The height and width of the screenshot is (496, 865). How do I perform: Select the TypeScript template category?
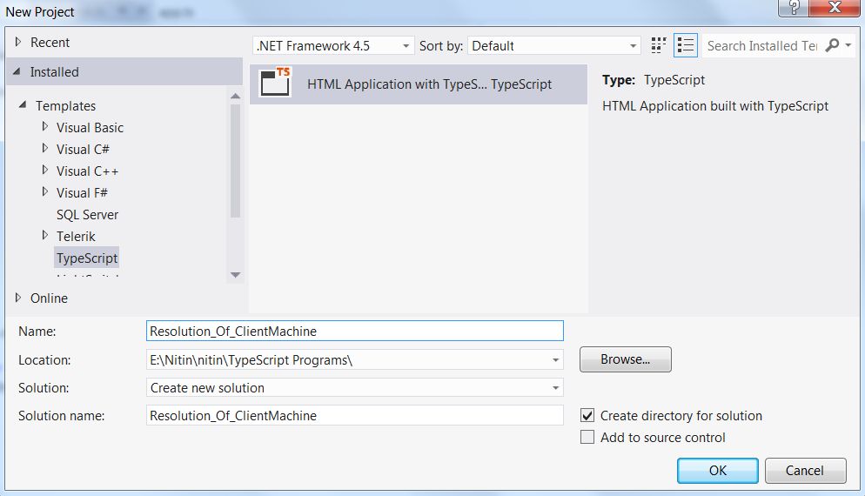[87, 258]
